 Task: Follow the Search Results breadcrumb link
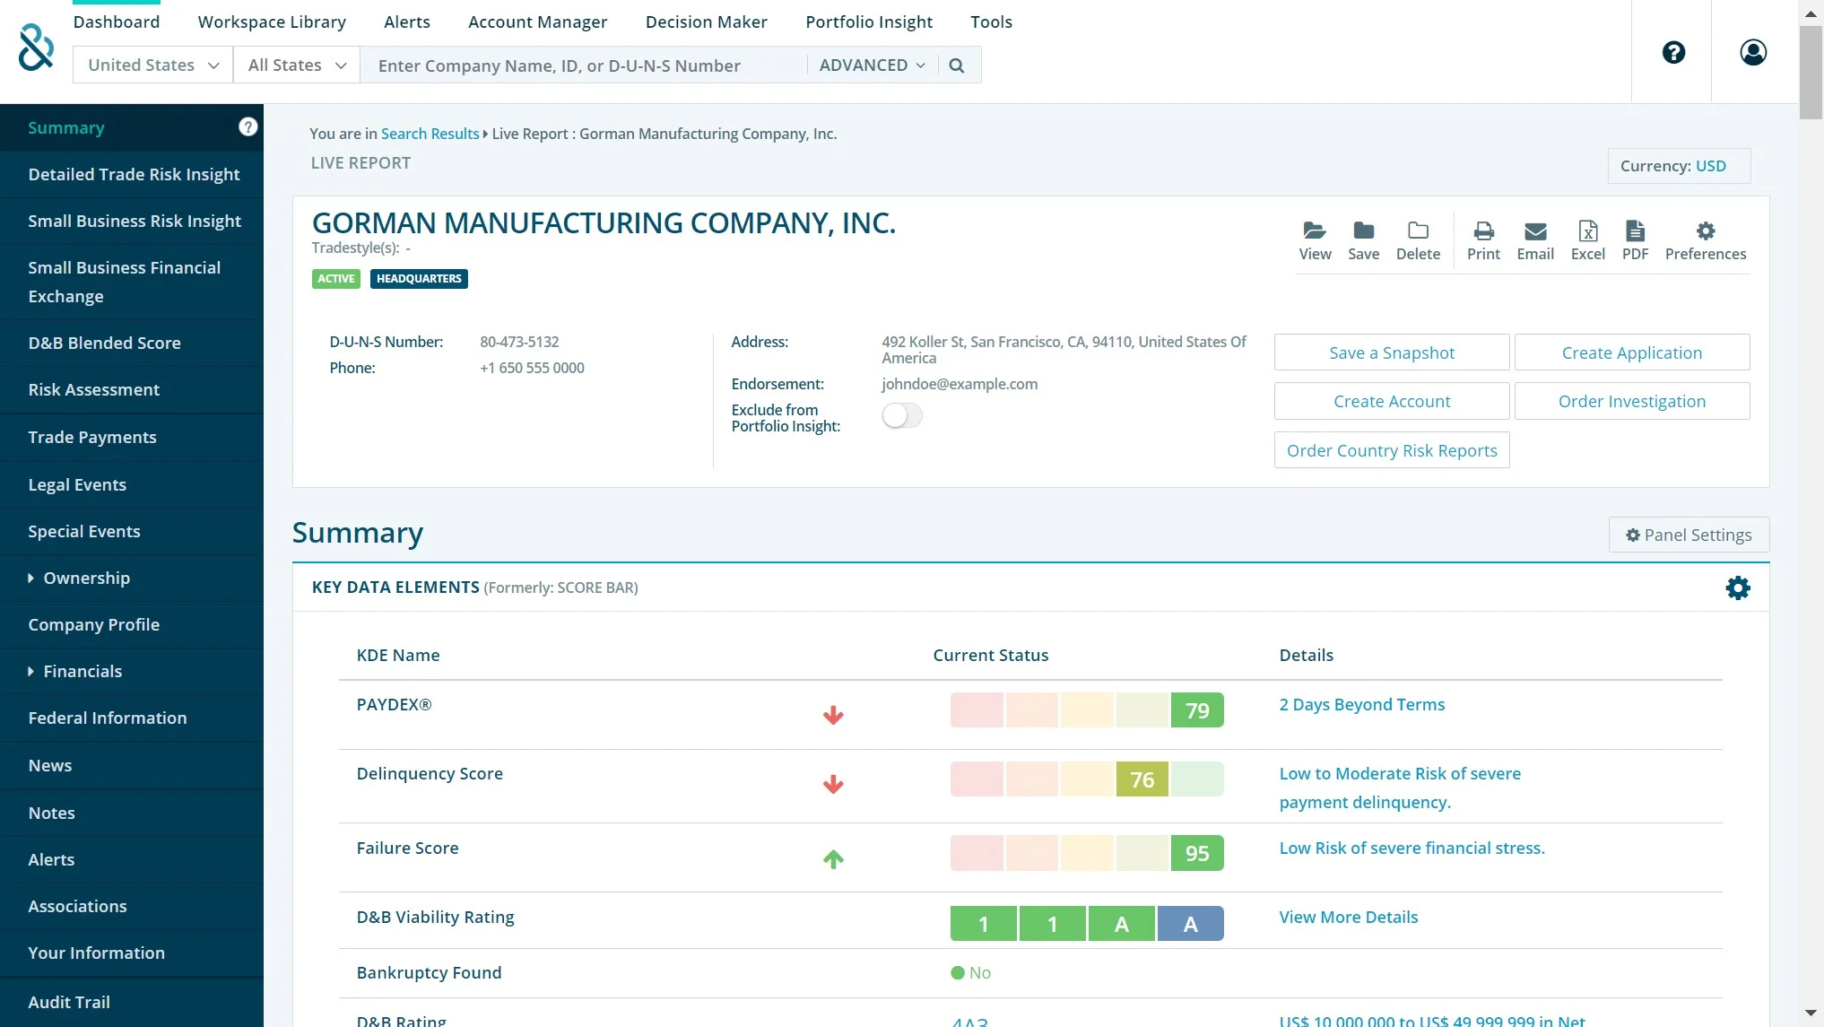[x=430, y=134]
